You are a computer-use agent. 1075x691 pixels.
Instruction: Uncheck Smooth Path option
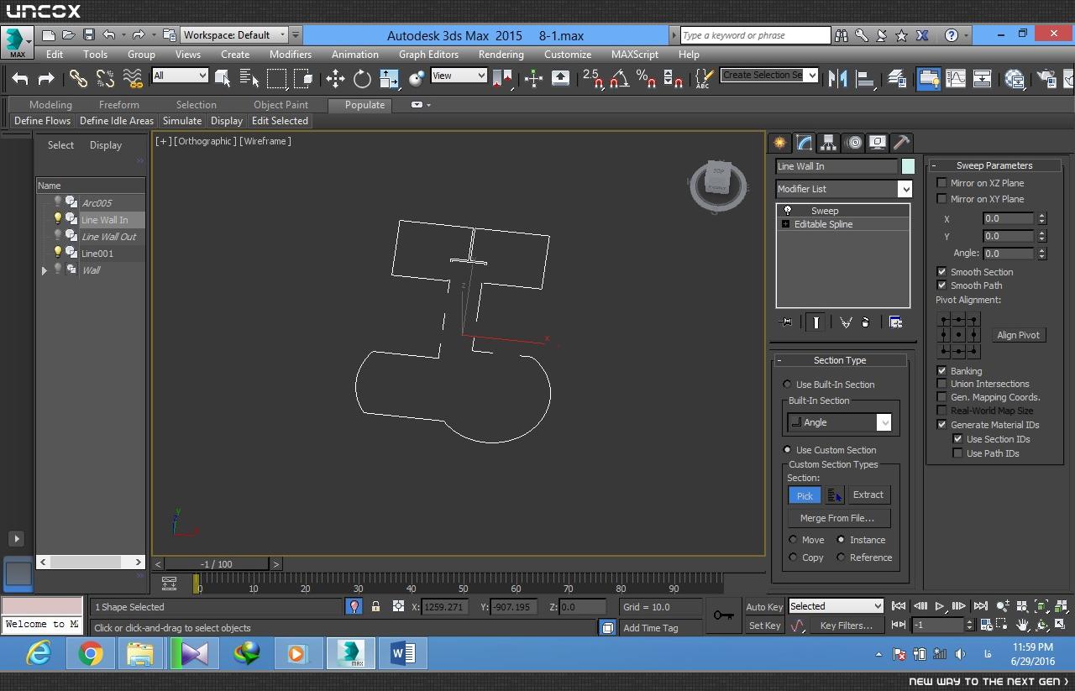(941, 285)
